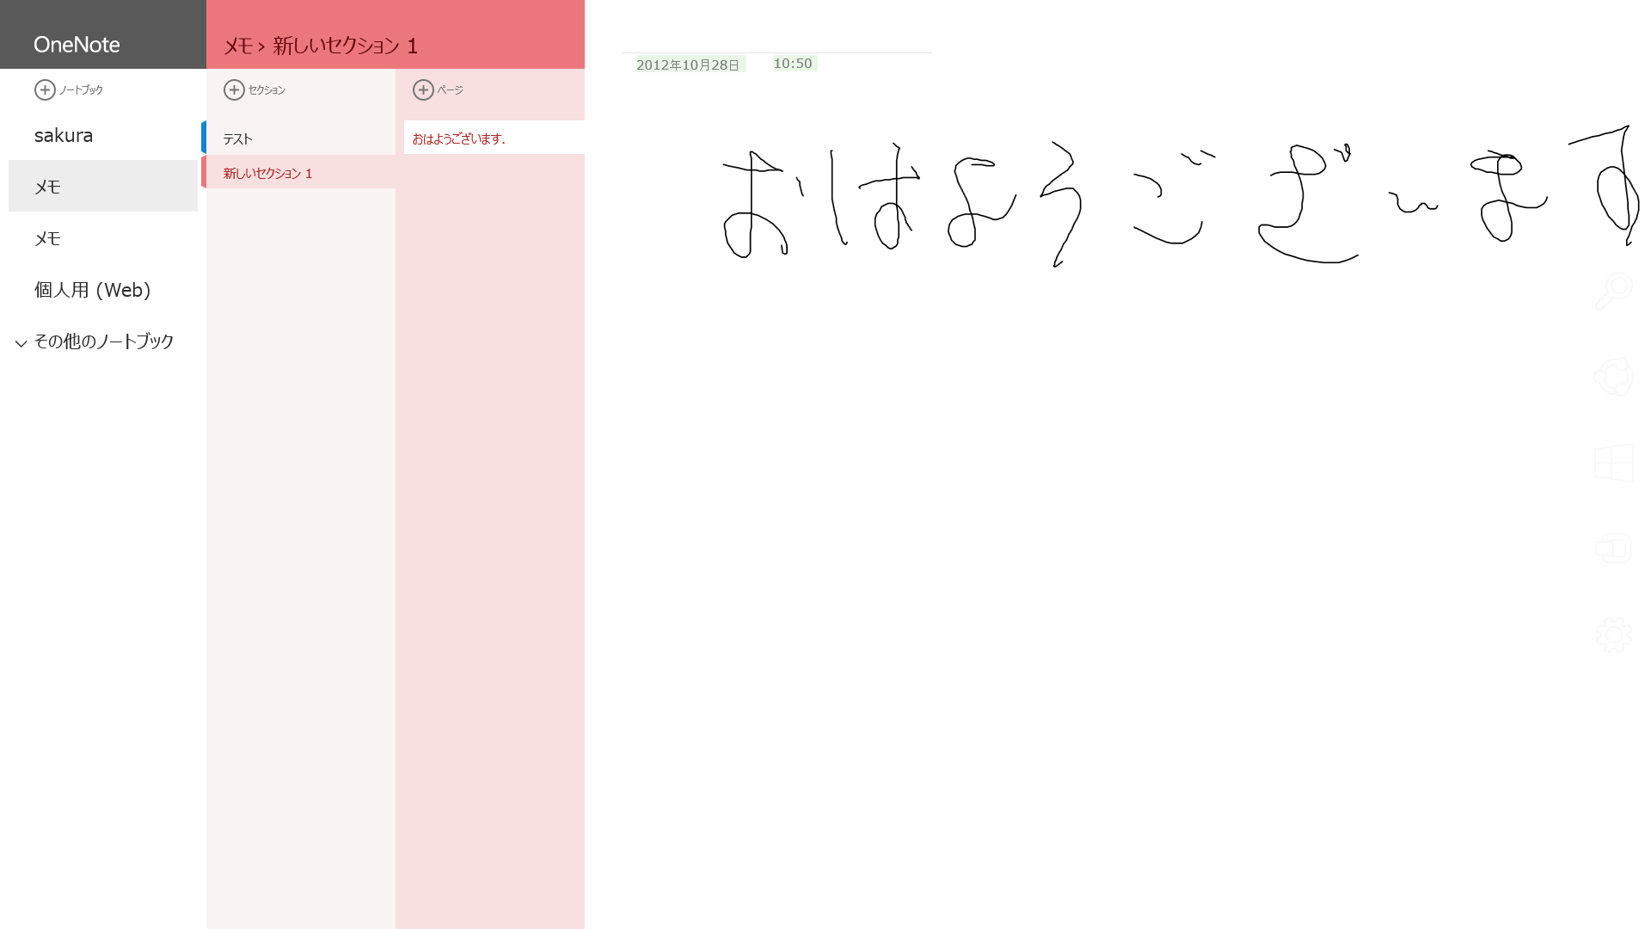
Task: Click the handwritten おはようございます ink
Action: pyautogui.click(x=1180, y=196)
